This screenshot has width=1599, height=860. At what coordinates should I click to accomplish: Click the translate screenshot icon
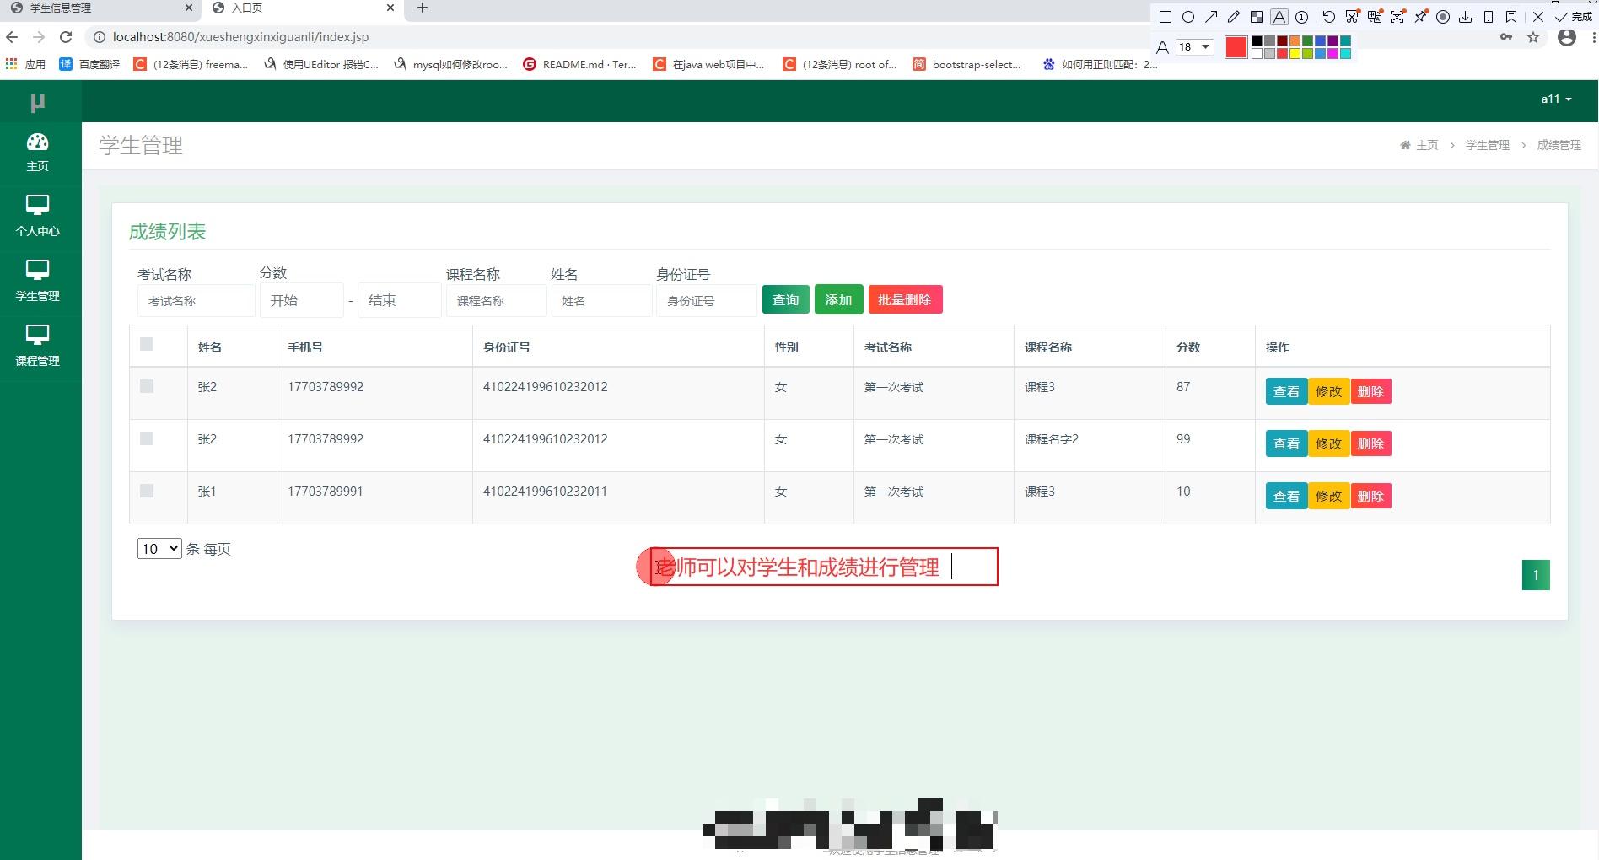coord(1375,17)
